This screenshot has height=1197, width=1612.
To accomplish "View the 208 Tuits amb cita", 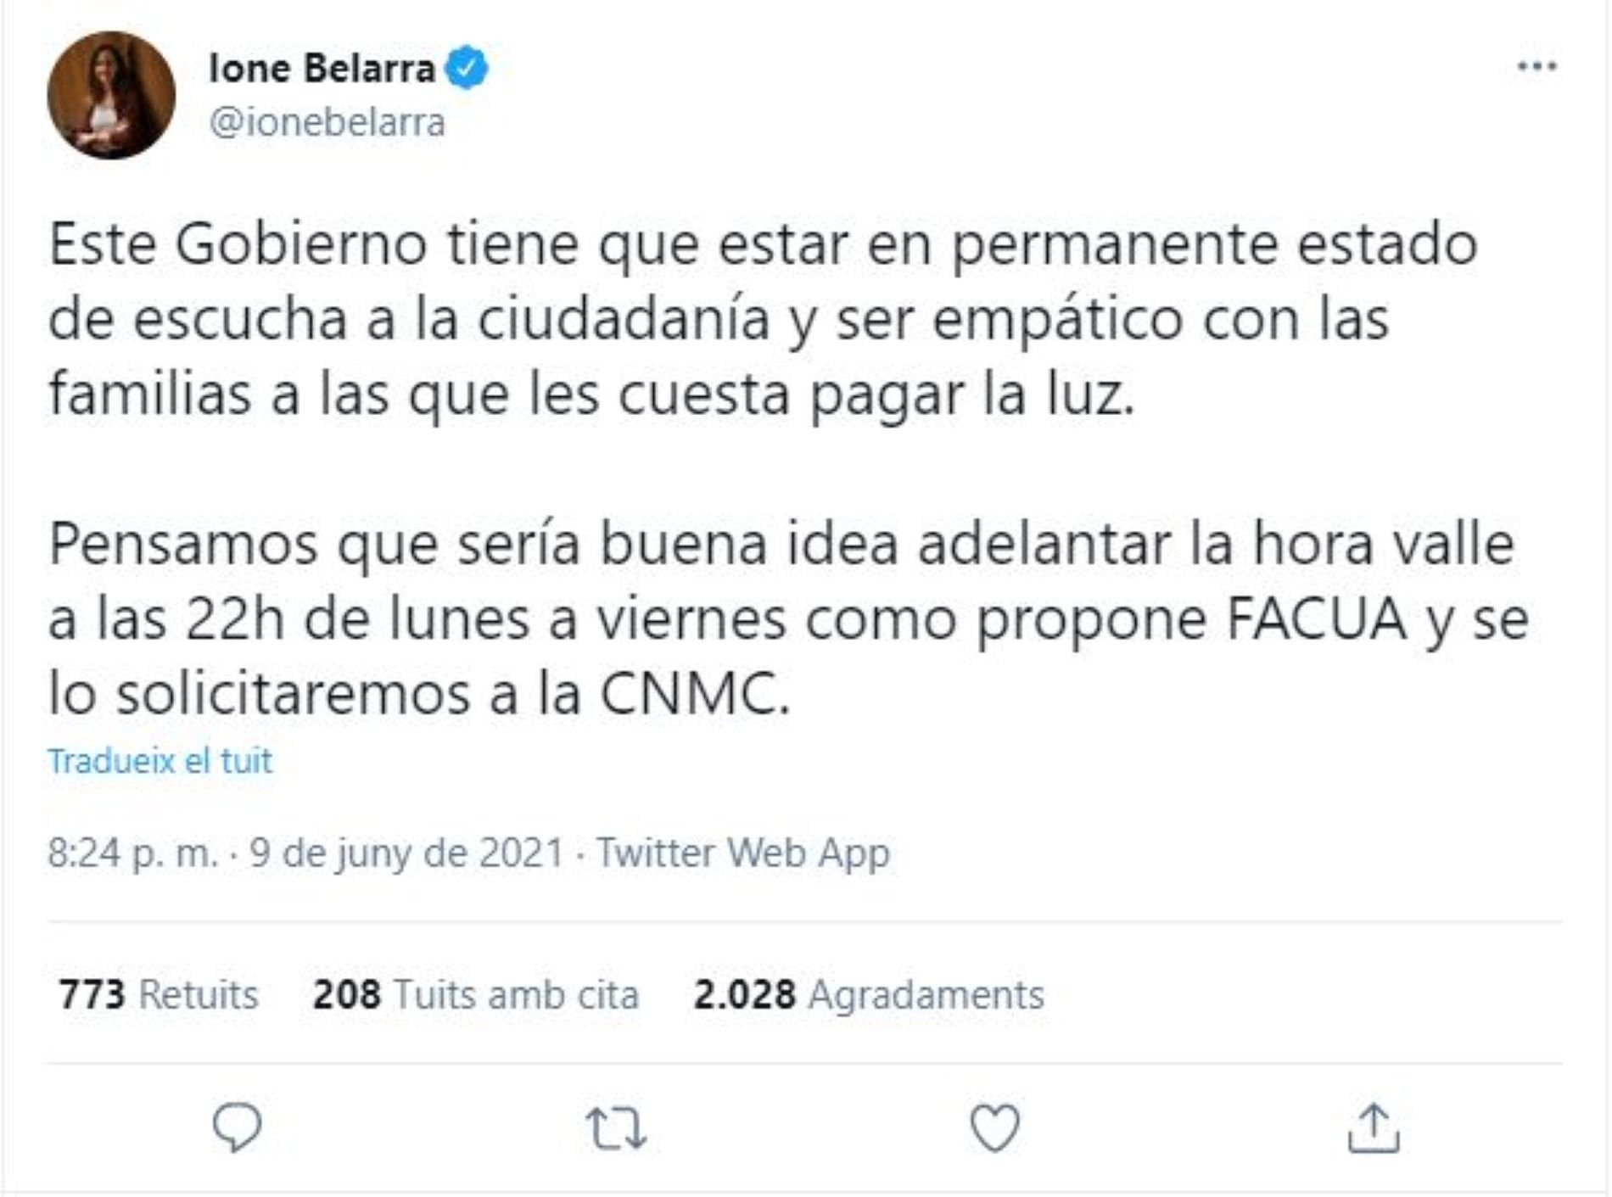I will 475,994.
